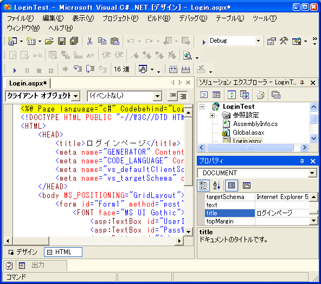The width and height of the screenshot is (321, 284).
Task: Click the Hexadecimal display (16 進) button
Action: 121,69
